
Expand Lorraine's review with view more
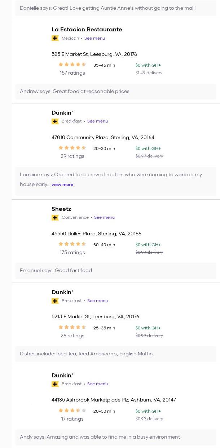click(x=62, y=185)
